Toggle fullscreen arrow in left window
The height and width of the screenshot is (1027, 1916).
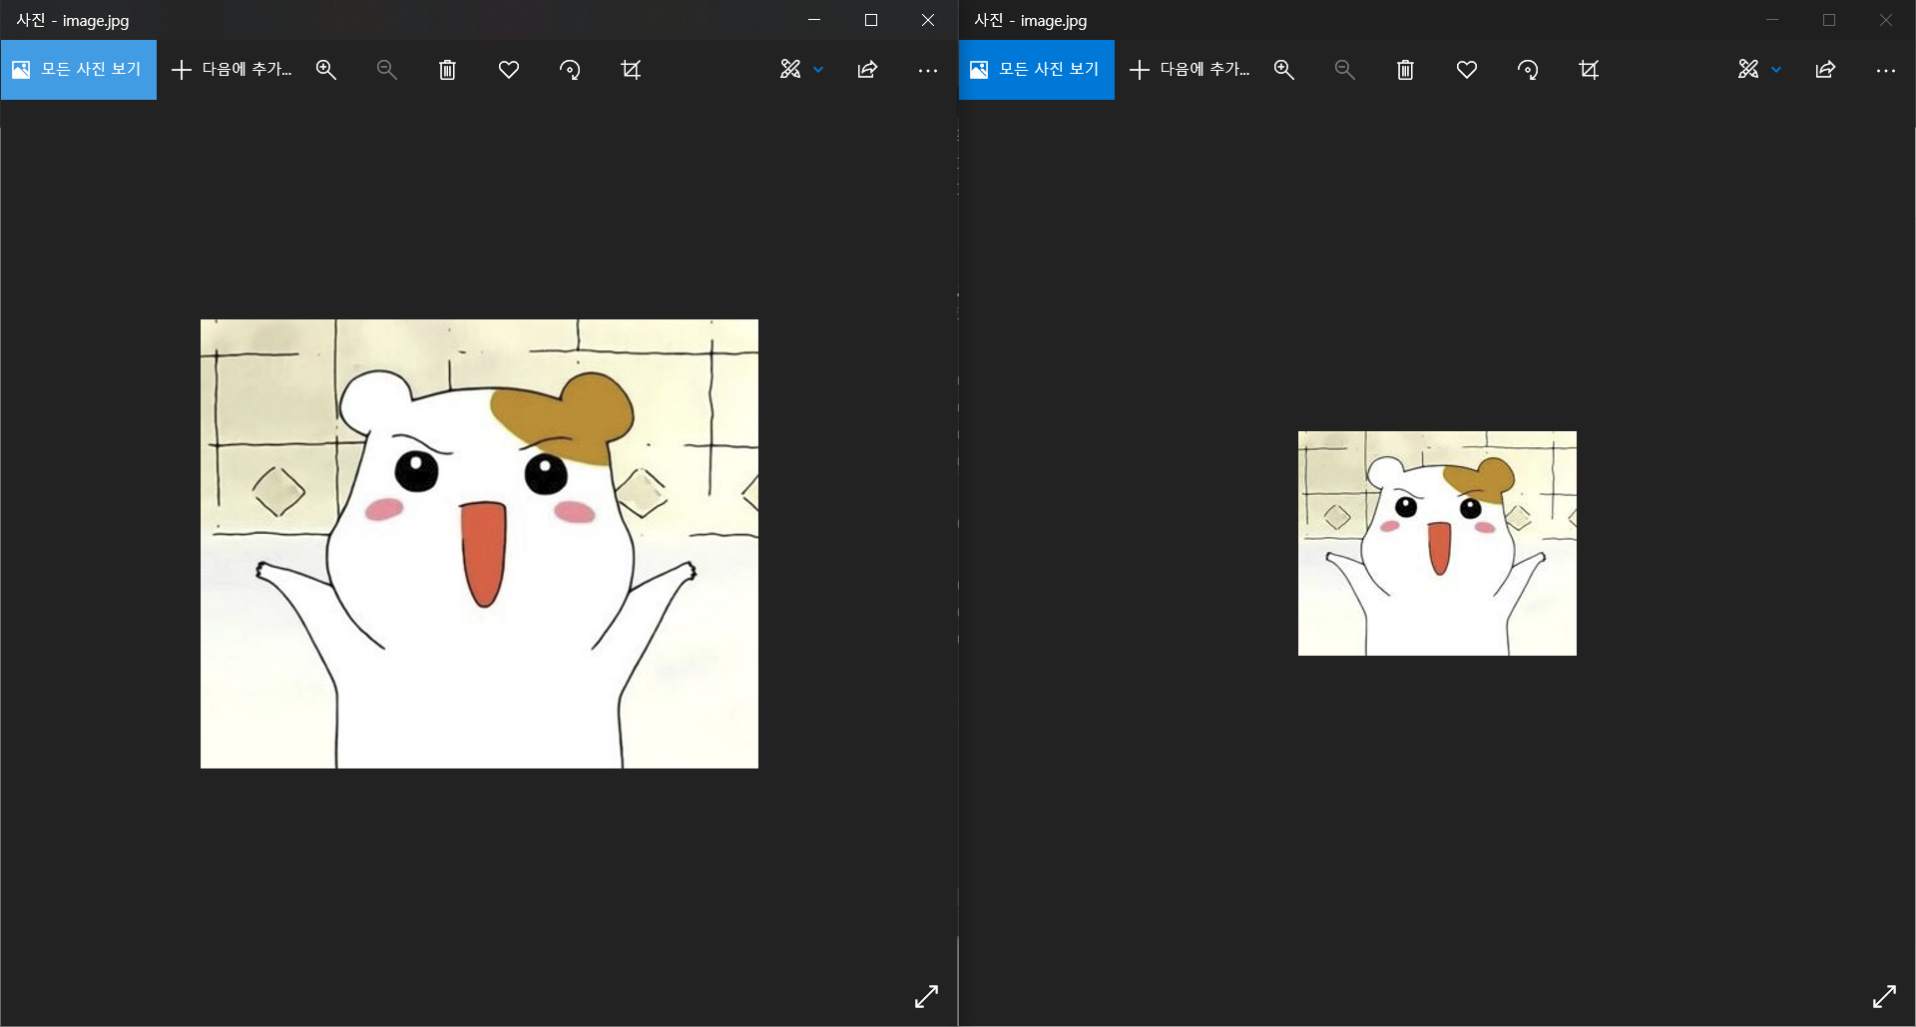pyautogui.click(x=927, y=996)
